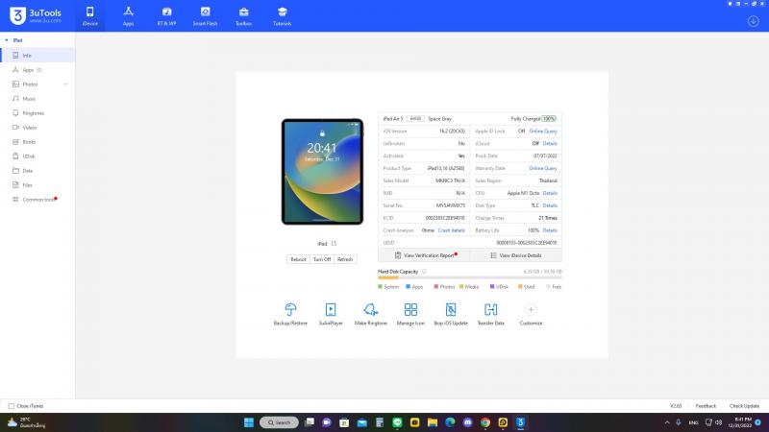Image resolution: width=769 pixels, height=432 pixels.
Task: Click the edit icon beside iPad name
Action: point(334,244)
